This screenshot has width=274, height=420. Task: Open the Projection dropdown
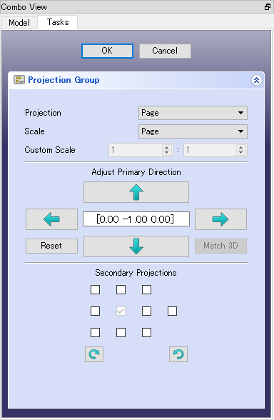pos(193,113)
